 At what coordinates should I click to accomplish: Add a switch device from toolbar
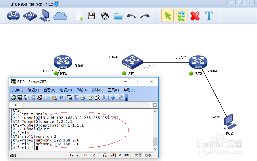[30, 16]
